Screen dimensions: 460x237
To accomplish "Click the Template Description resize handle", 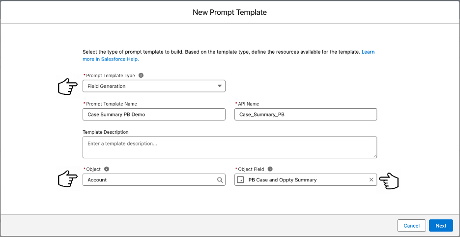I will [x=374, y=155].
